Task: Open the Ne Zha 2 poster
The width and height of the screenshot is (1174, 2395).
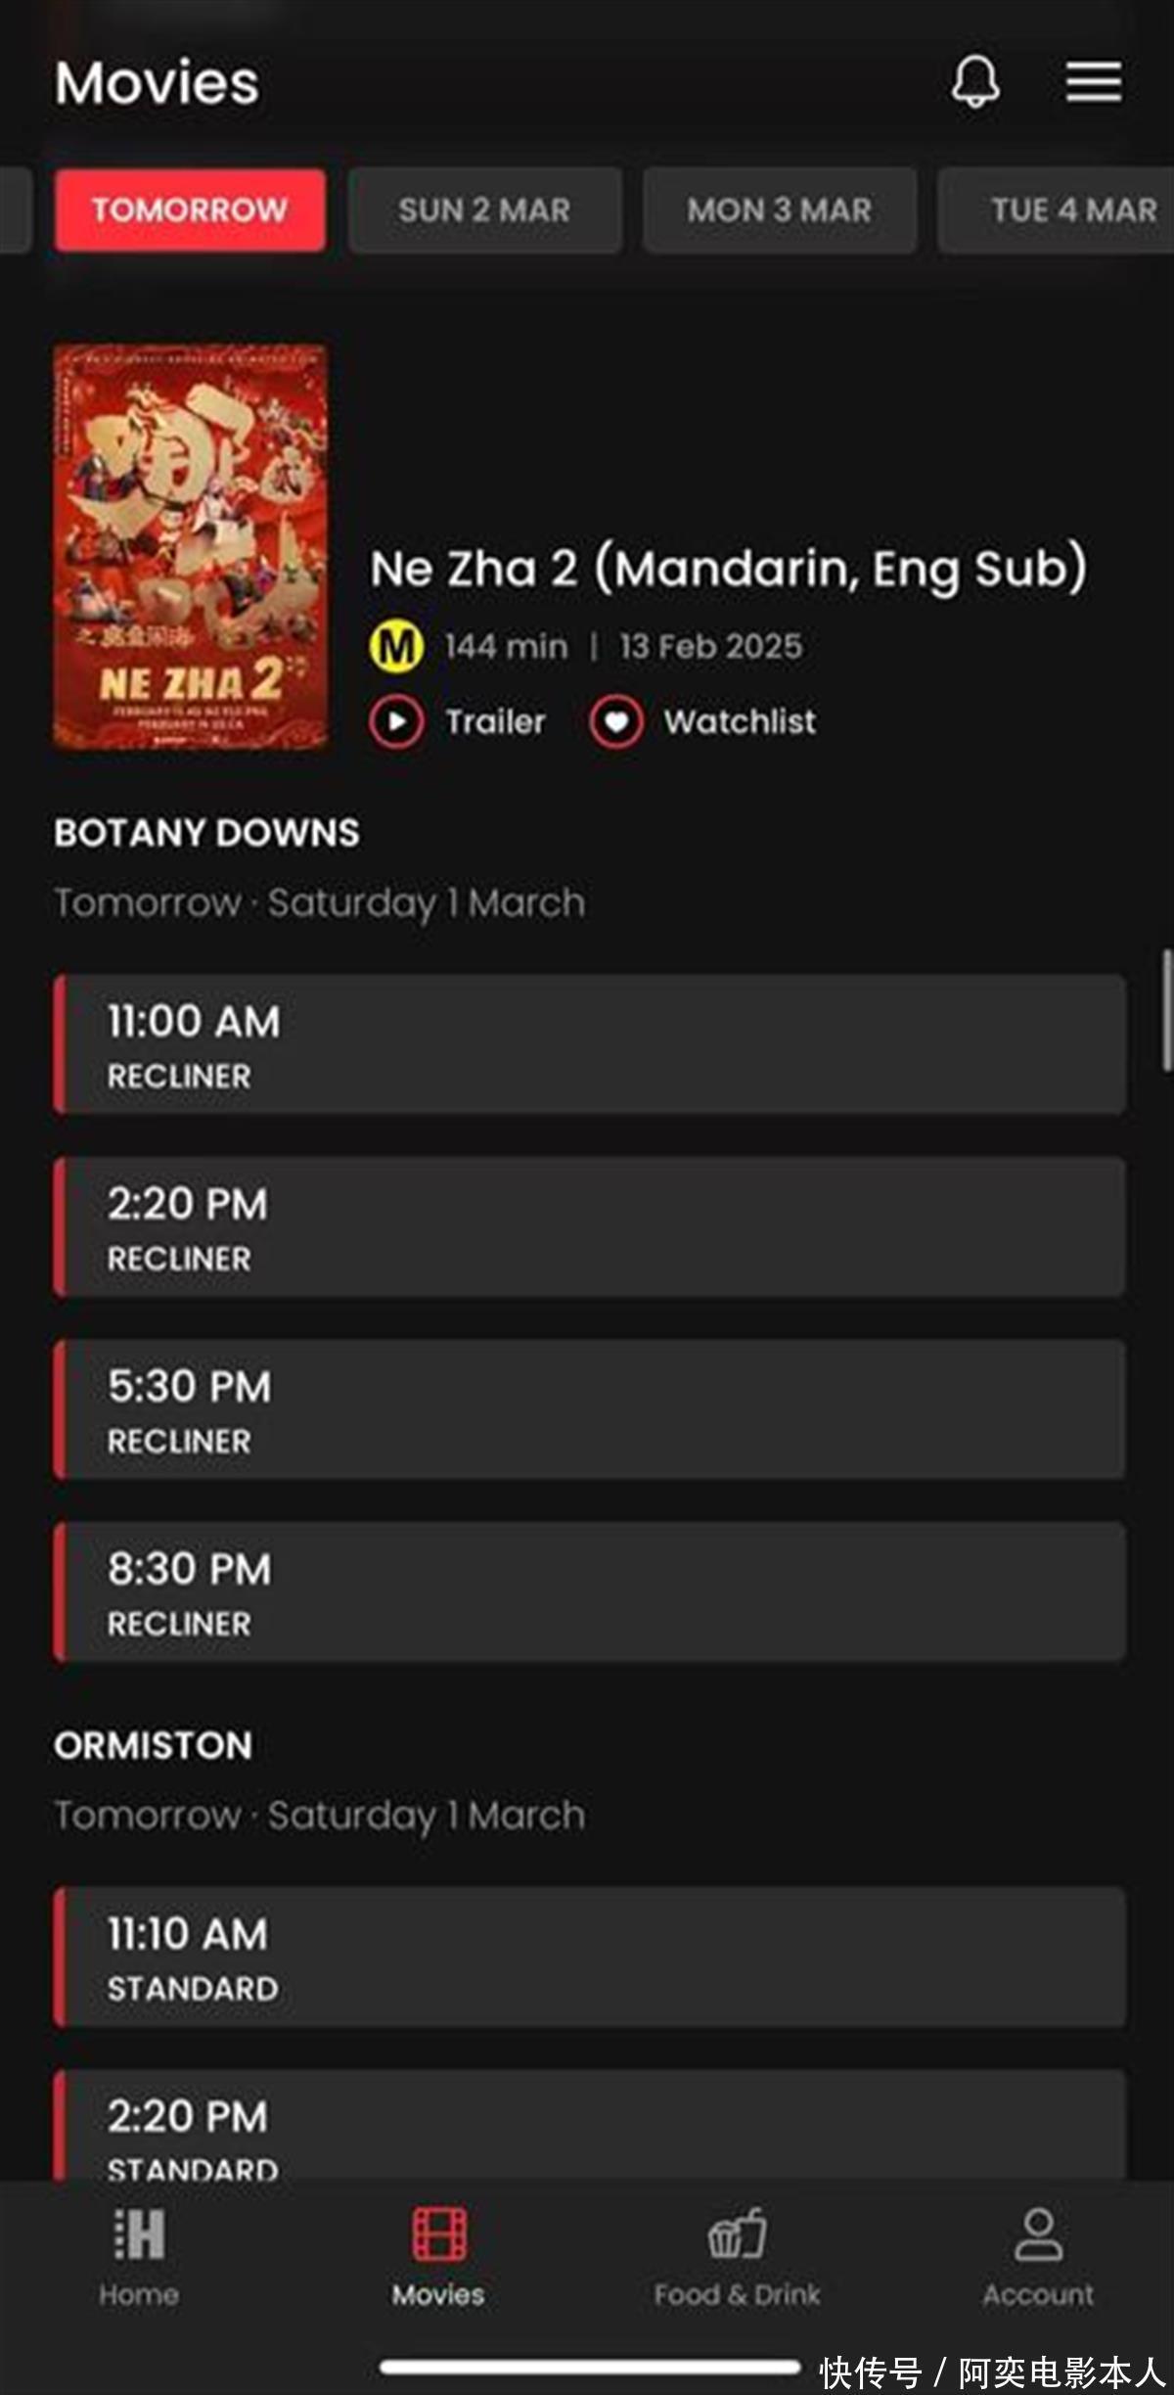Action: click(x=190, y=546)
